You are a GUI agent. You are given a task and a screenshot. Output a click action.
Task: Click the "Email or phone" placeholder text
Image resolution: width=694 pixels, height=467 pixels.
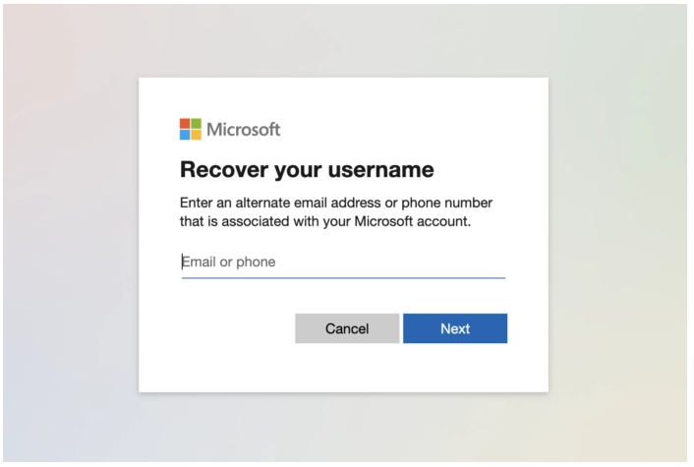230,263
